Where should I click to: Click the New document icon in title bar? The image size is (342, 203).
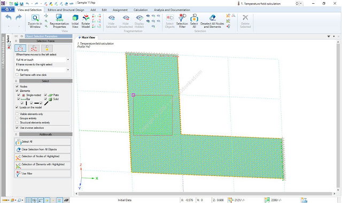(x=11, y=4)
